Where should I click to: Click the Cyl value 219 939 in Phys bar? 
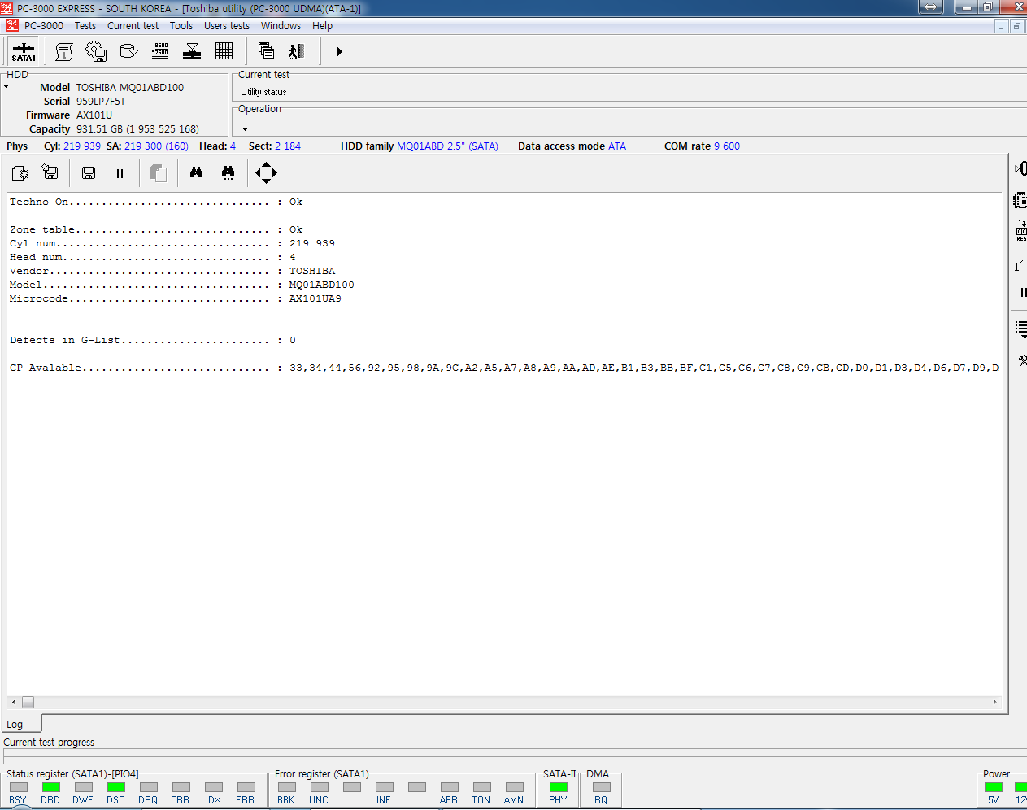(82, 146)
